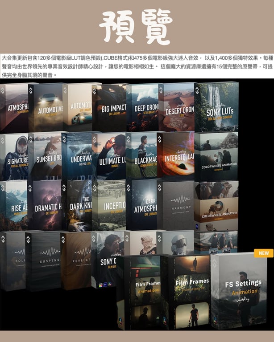Click the S logo on Revelation box
Screen dimensions: 274x342
point(63,240)
